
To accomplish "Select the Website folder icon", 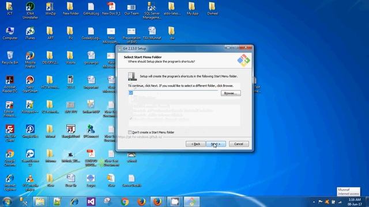I will [x=70, y=57].
